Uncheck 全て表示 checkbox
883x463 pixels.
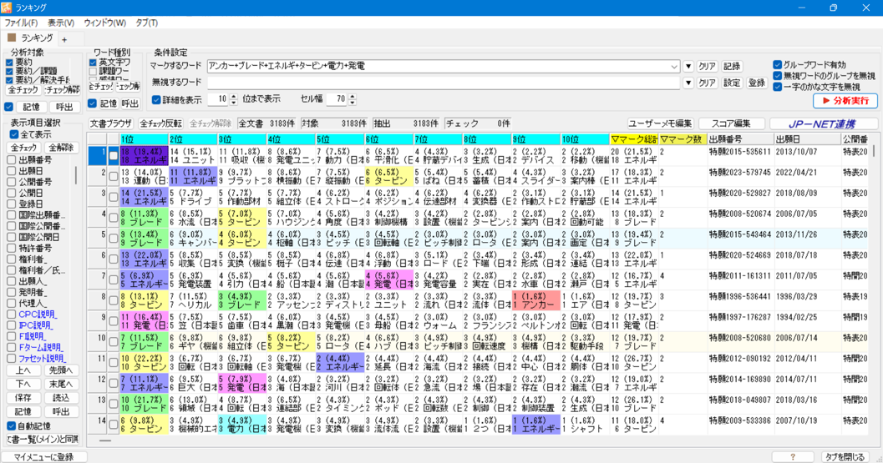[14, 134]
